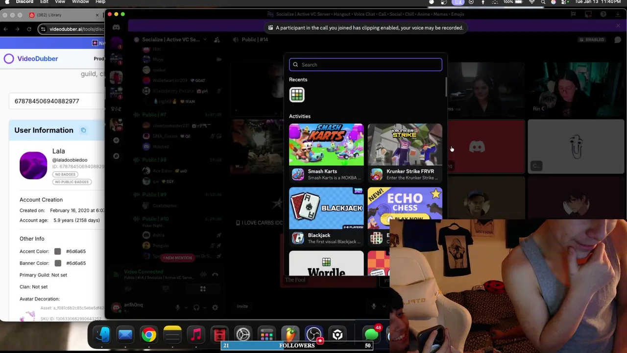Toggle deafen headphones in Discord user panel
This screenshot has height=353, width=627.
196,308
